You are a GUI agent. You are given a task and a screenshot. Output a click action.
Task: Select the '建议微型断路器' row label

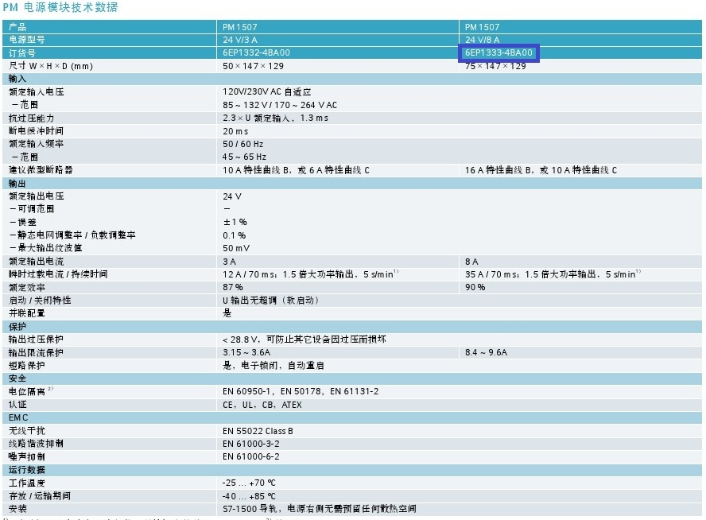(41, 170)
